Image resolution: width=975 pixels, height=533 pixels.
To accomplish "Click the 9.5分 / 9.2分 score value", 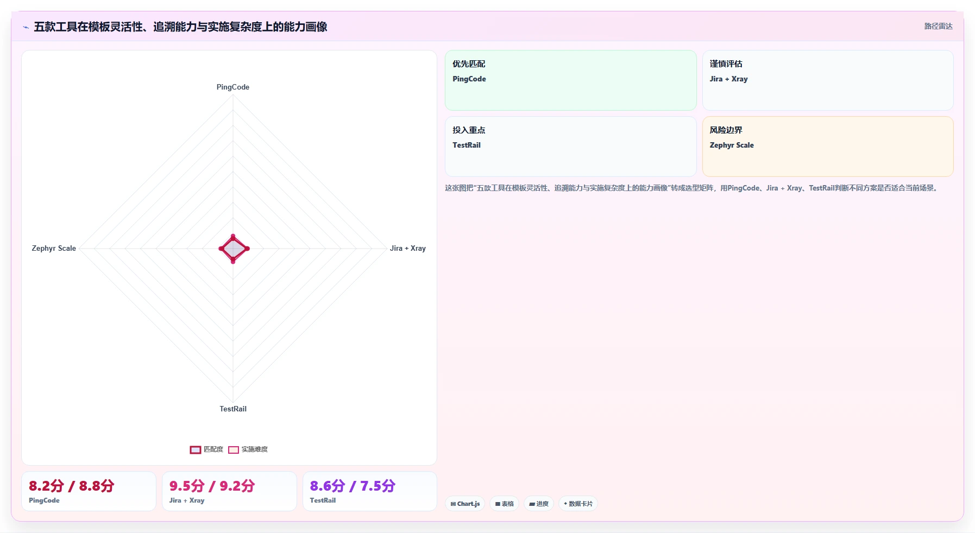I will (x=212, y=486).
